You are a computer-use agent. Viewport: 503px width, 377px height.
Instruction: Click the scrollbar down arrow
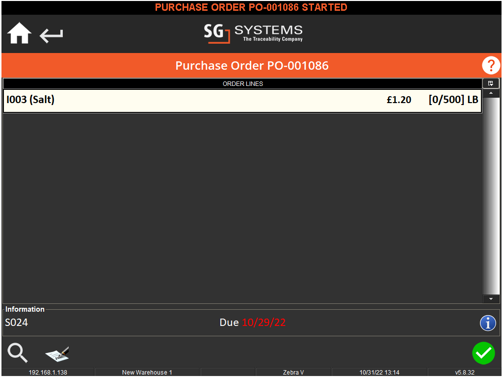pos(491,298)
